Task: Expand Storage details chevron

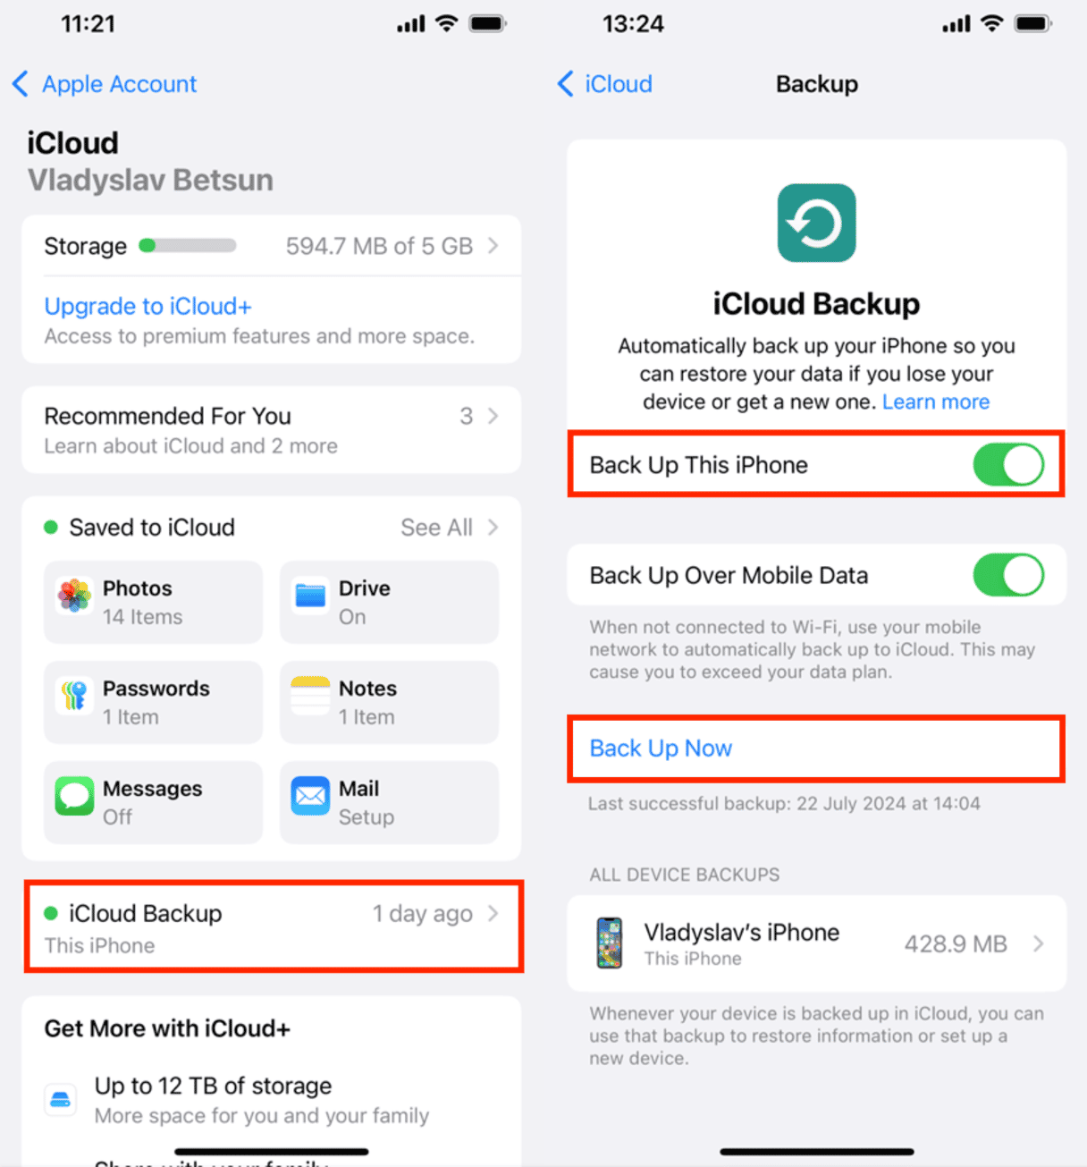Action: pyautogui.click(x=493, y=246)
